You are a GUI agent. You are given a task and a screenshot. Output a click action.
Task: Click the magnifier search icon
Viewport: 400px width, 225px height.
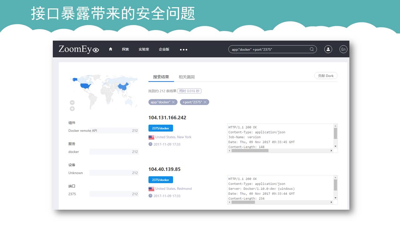pyautogui.click(x=312, y=49)
